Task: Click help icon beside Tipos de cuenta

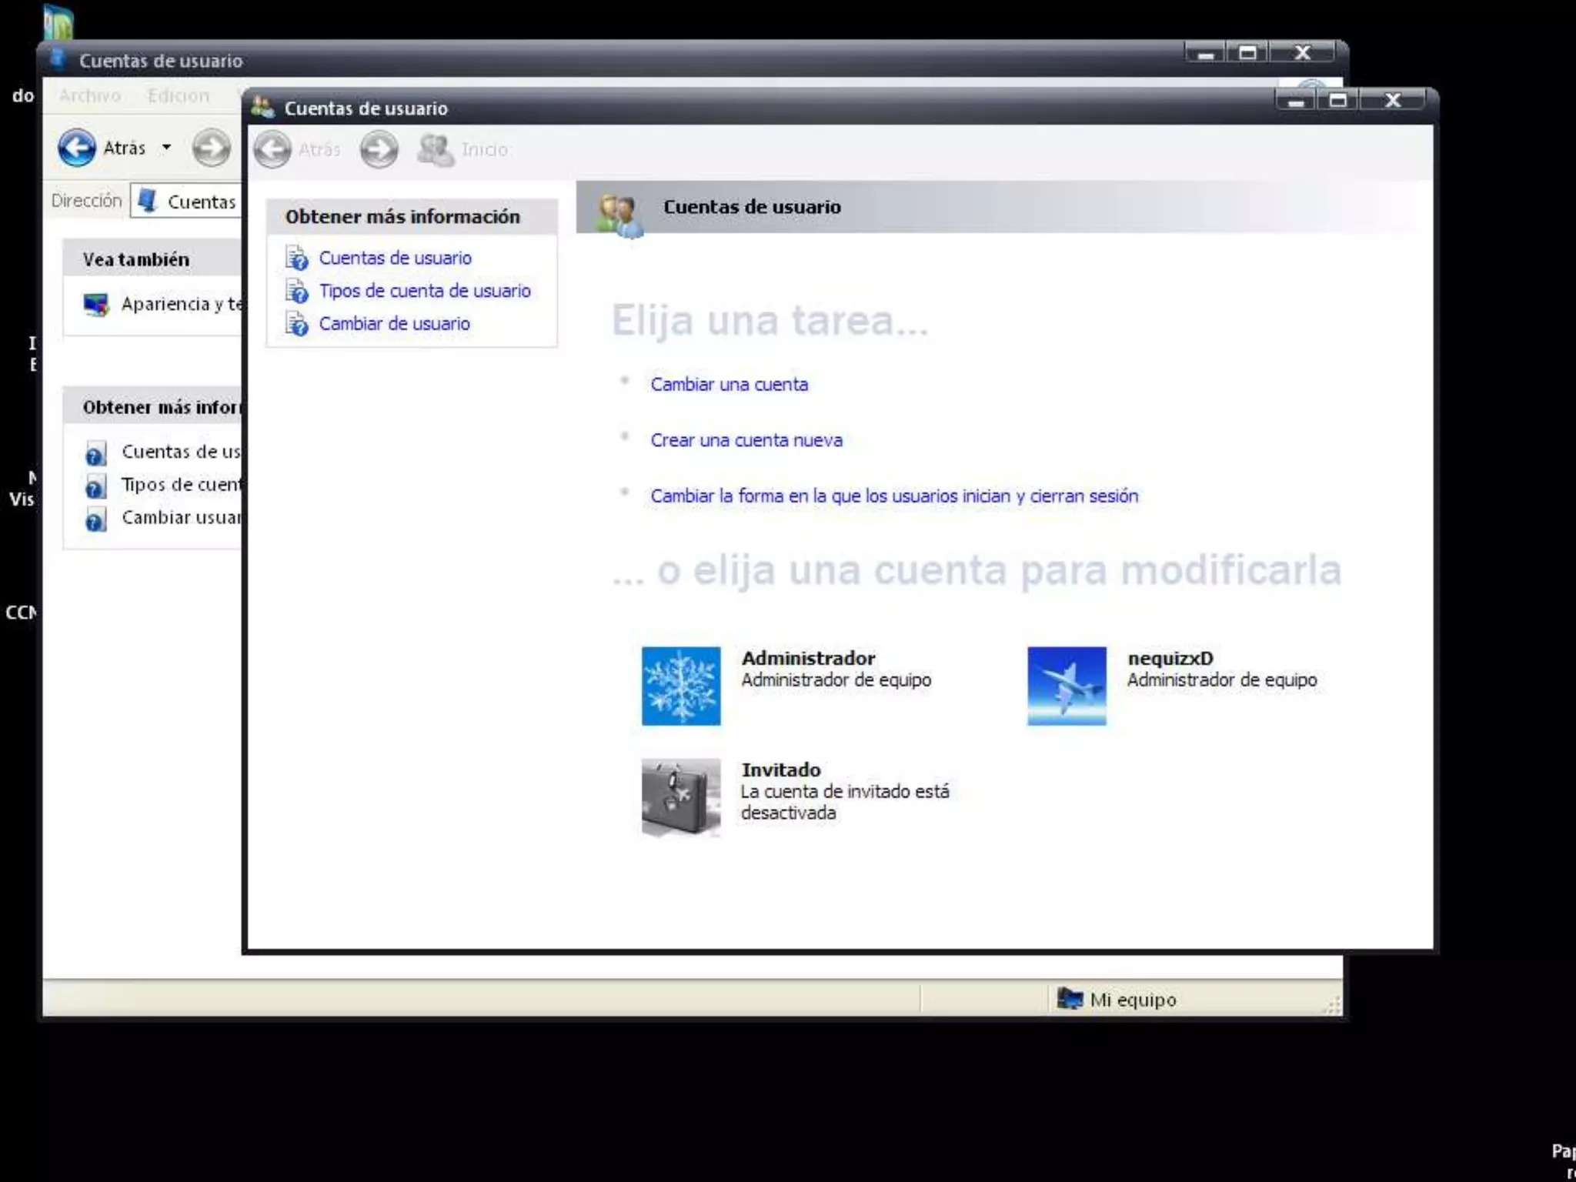Action: click(296, 291)
